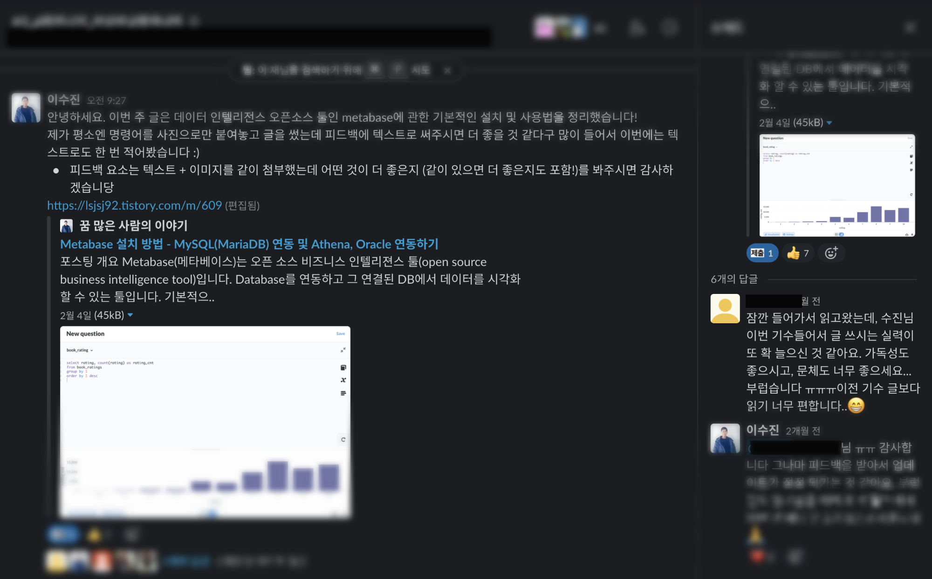Click the 오전 9:27 message timestamp
Screen dimensions: 932x579
pyautogui.click(x=106, y=101)
